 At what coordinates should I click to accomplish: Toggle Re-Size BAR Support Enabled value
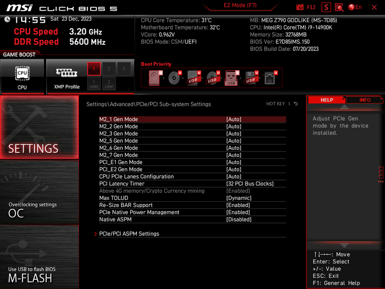[238, 205]
